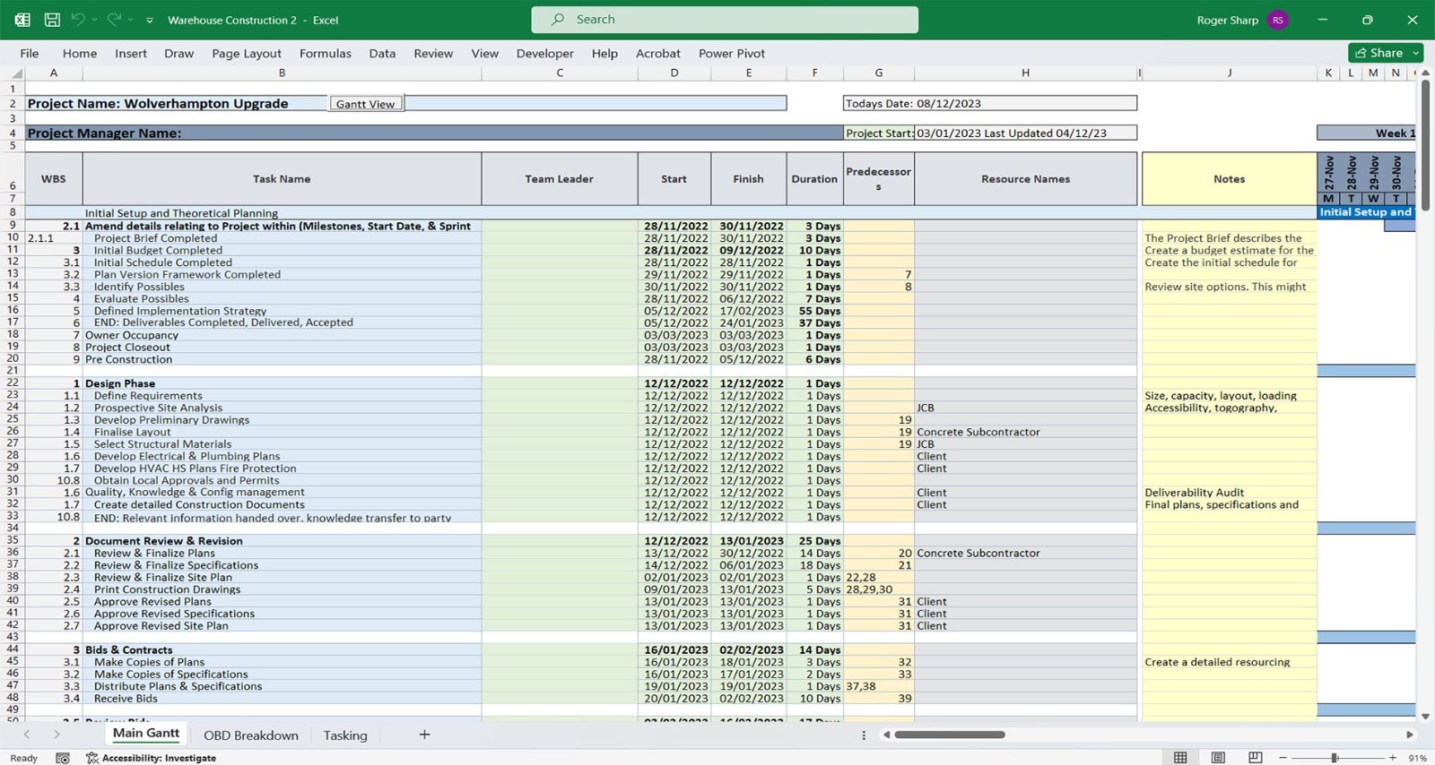Click the Undo arrow icon
The width and height of the screenshot is (1435, 765).
(x=78, y=20)
